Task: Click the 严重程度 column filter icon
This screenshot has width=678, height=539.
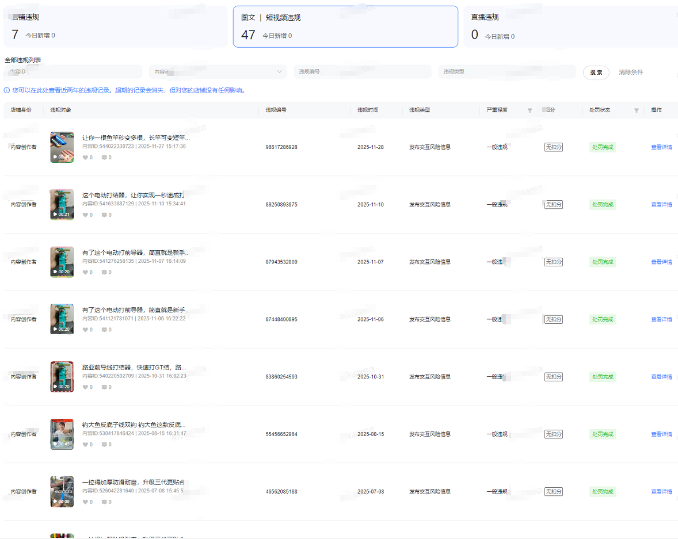Action: coord(530,110)
